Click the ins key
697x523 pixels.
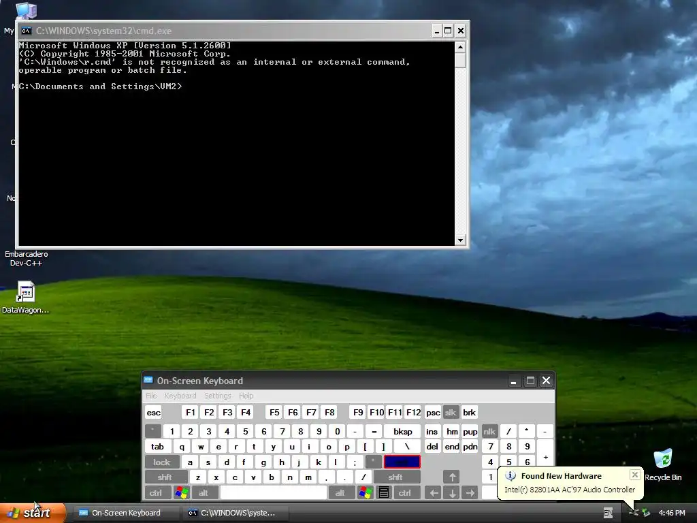point(432,431)
